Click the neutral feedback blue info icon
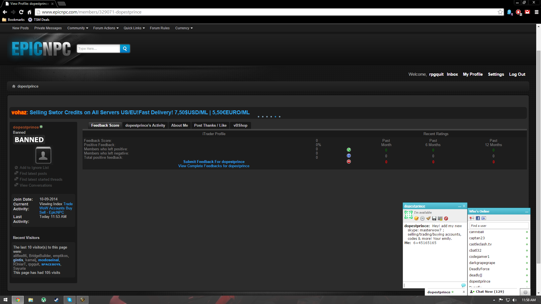 point(349,156)
